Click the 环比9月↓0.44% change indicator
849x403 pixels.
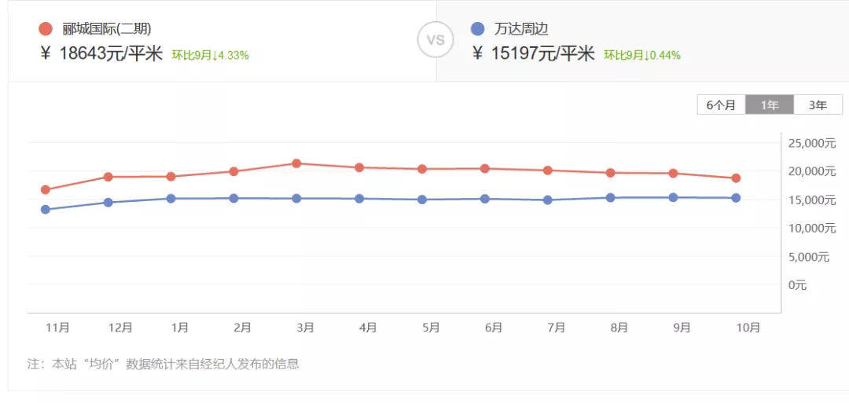(x=642, y=55)
